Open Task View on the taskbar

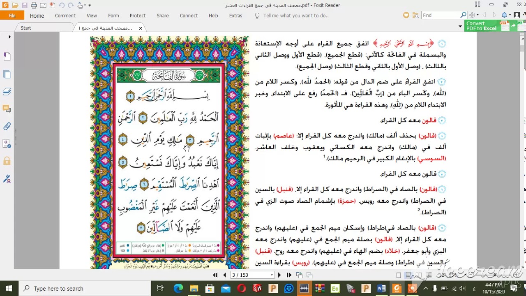pyautogui.click(x=160, y=289)
